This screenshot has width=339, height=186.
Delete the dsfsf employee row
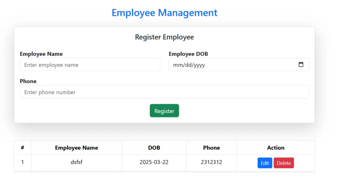(284, 163)
